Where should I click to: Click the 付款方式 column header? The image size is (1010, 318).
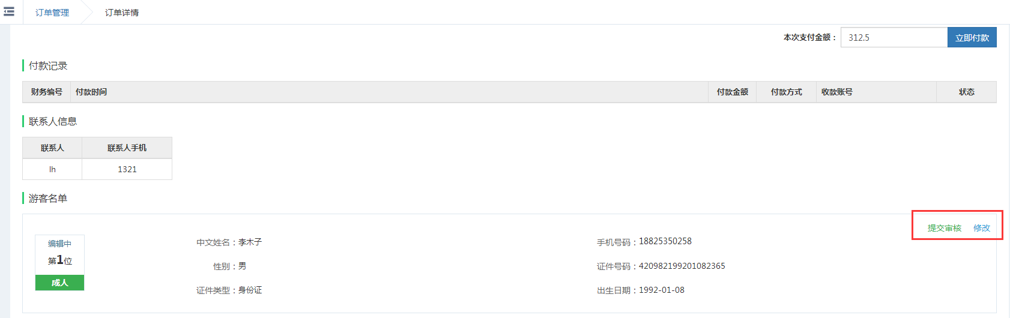pyautogui.click(x=786, y=92)
